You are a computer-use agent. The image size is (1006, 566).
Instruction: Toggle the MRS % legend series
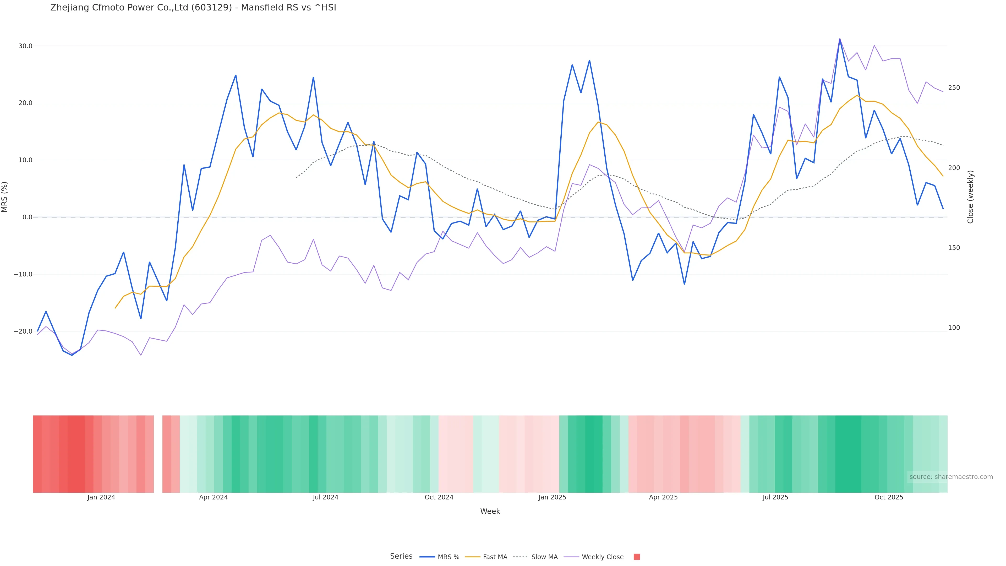[x=448, y=557]
